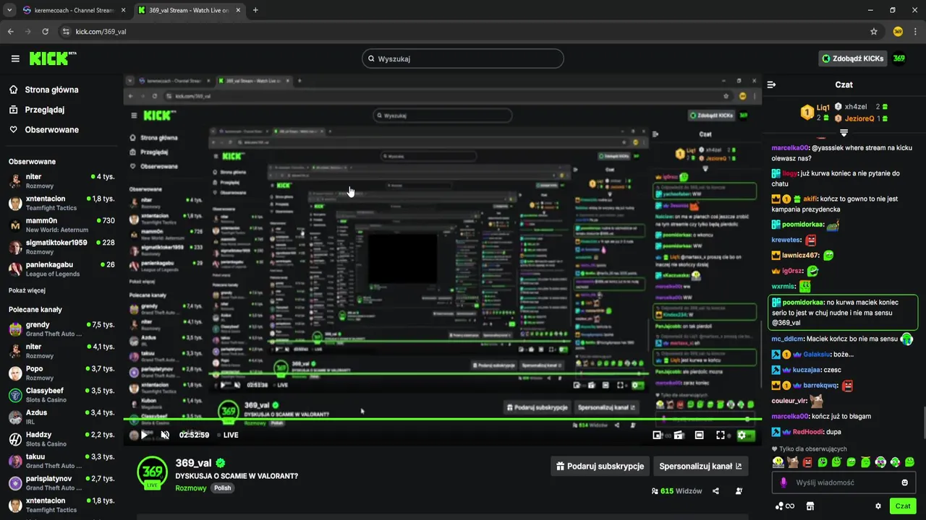Image resolution: width=926 pixels, height=520 pixels.
Task: Open Obserwowane in the sidebar
Action: point(43,129)
